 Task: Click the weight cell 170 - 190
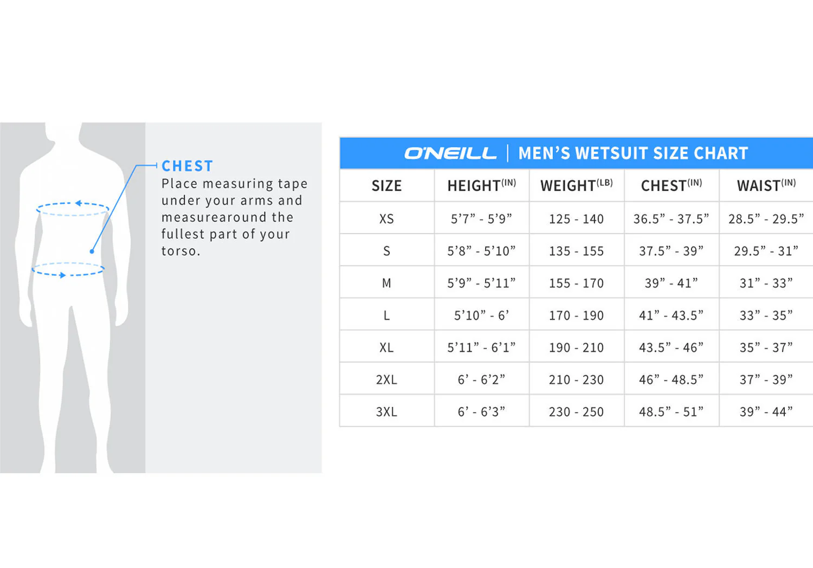click(x=576, y=315)
